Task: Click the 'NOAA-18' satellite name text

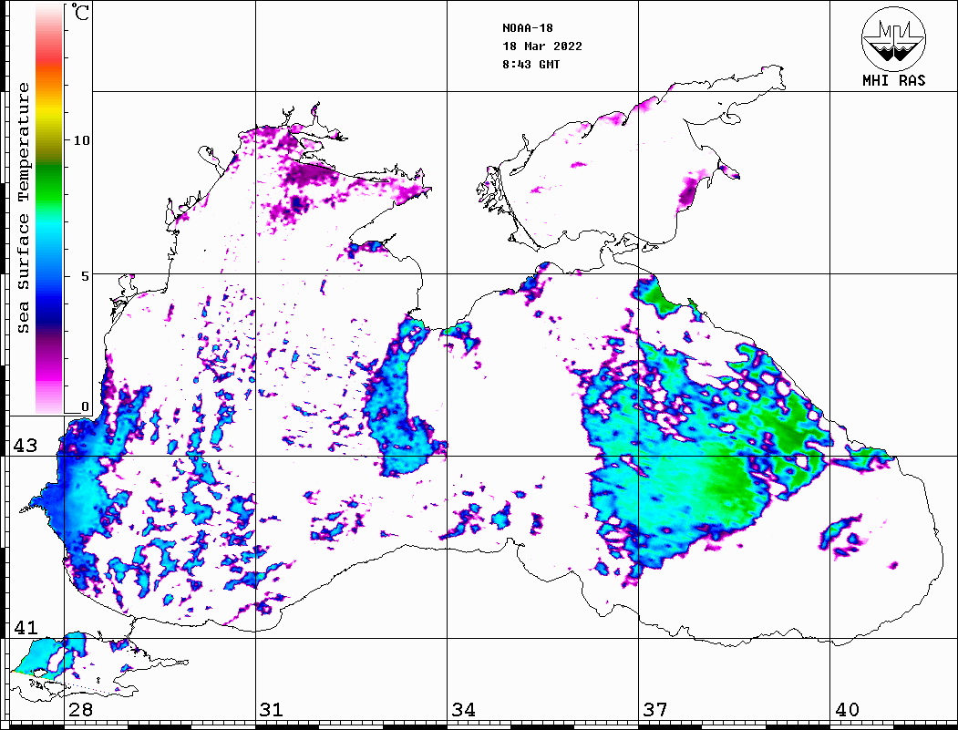Action: point(527,27)
